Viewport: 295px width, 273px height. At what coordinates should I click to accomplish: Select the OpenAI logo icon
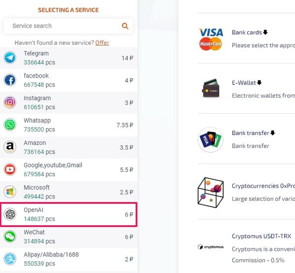click(x=10, y=214)
